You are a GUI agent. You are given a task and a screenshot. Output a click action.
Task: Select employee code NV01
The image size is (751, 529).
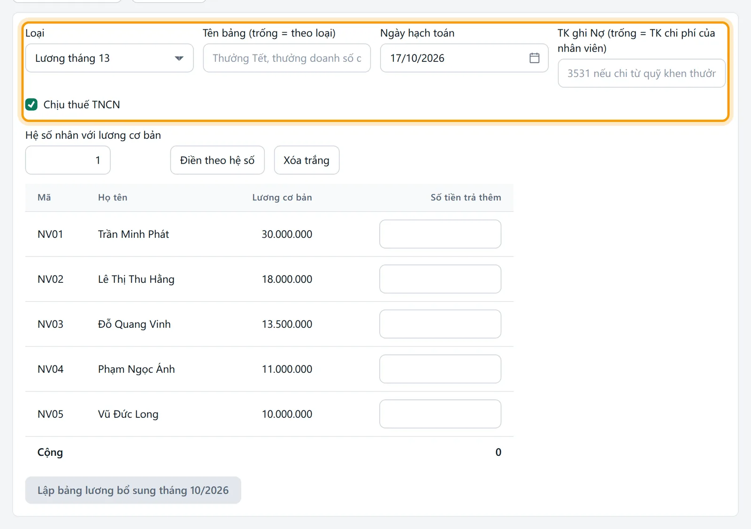[x=50, y=234]
